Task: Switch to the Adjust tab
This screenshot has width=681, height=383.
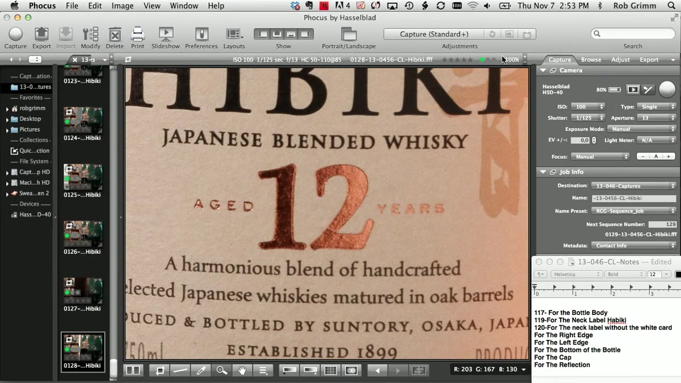Action: pos(620,59)
